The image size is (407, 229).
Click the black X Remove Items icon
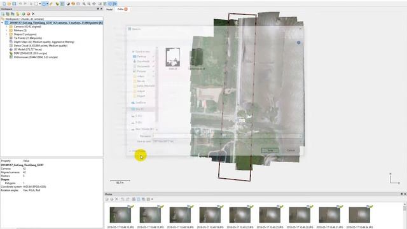[x=33, y=14]
